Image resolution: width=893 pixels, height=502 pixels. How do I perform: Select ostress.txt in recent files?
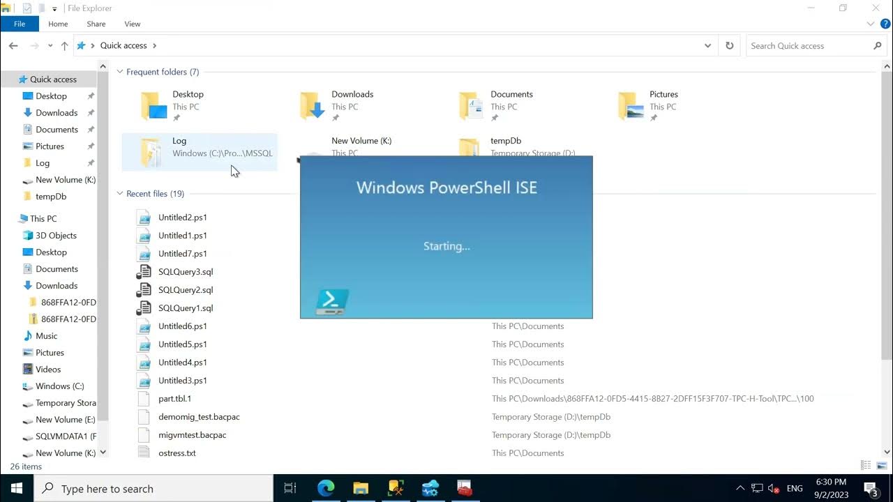click(177, 453)
